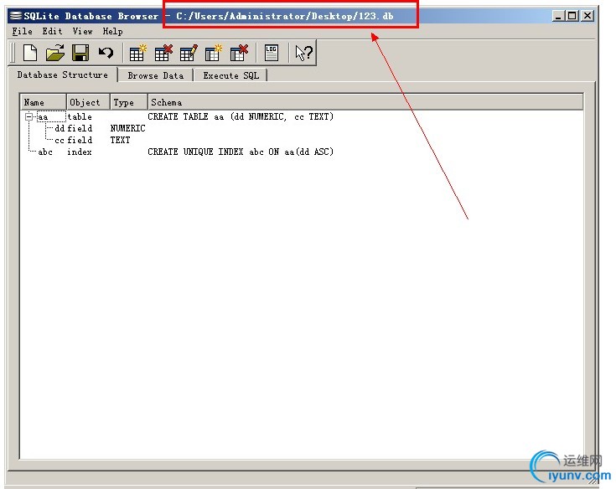Viewport: 616px width, 489px height.
Task: Maximize the SQLite Database Browser window
Action: (x=572, y=16)
